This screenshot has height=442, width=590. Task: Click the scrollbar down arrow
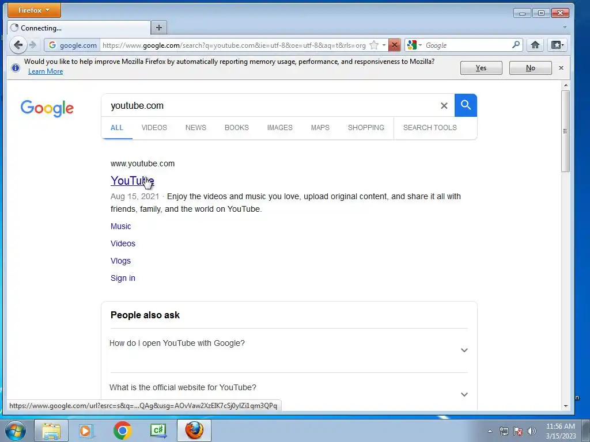(x=566, y=406)
